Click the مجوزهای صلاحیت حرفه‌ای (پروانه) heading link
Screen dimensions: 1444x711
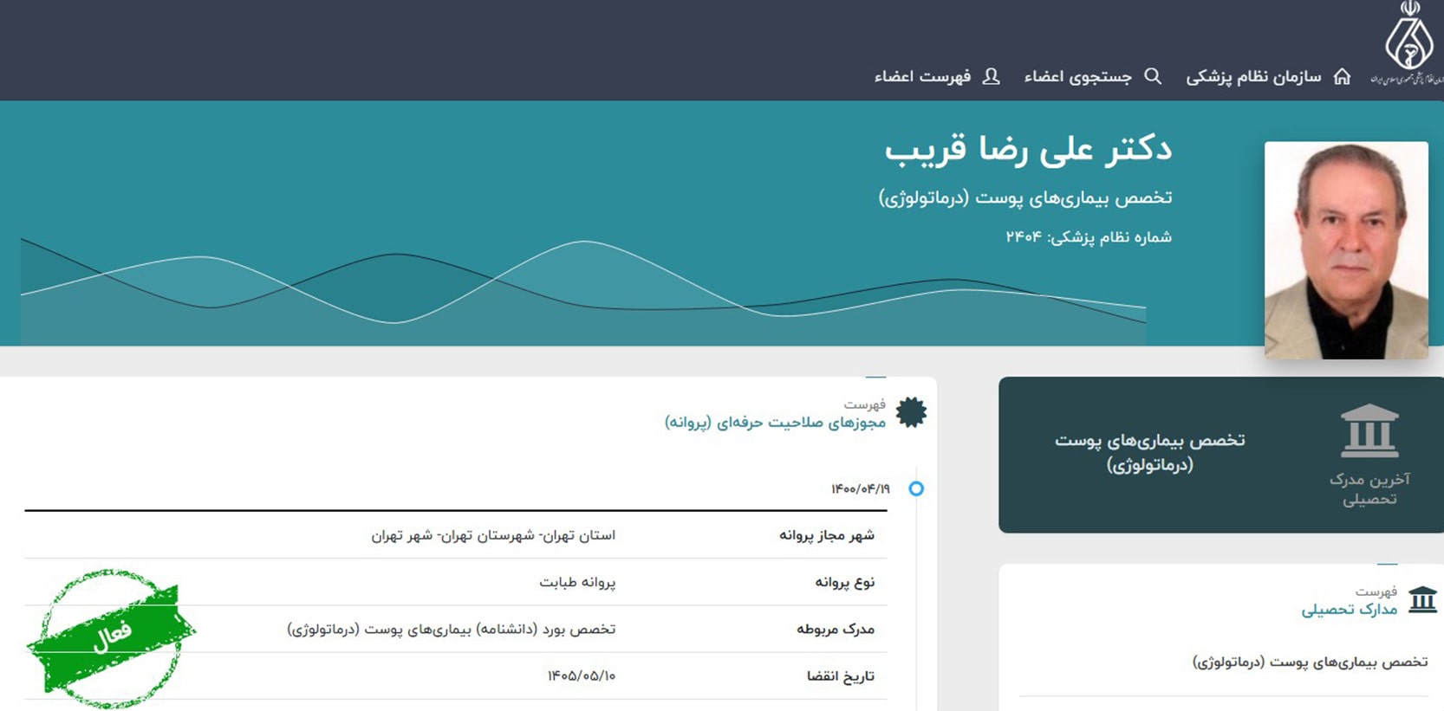click(x=775, y=422)
